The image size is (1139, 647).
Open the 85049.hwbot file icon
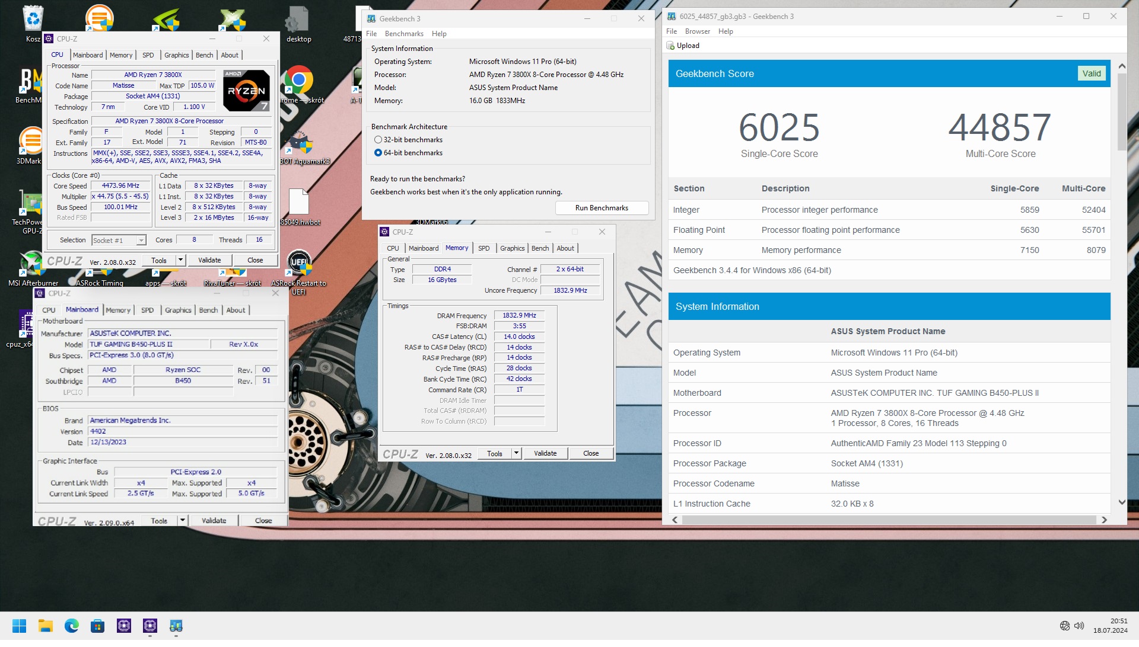(299, 207)
